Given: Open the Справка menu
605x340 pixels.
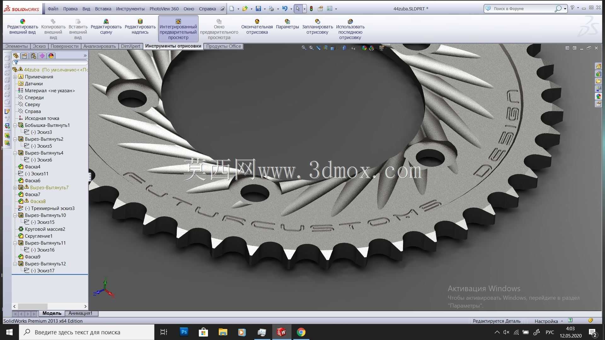Looking at the screenshot, I should [x=207, y=9].
